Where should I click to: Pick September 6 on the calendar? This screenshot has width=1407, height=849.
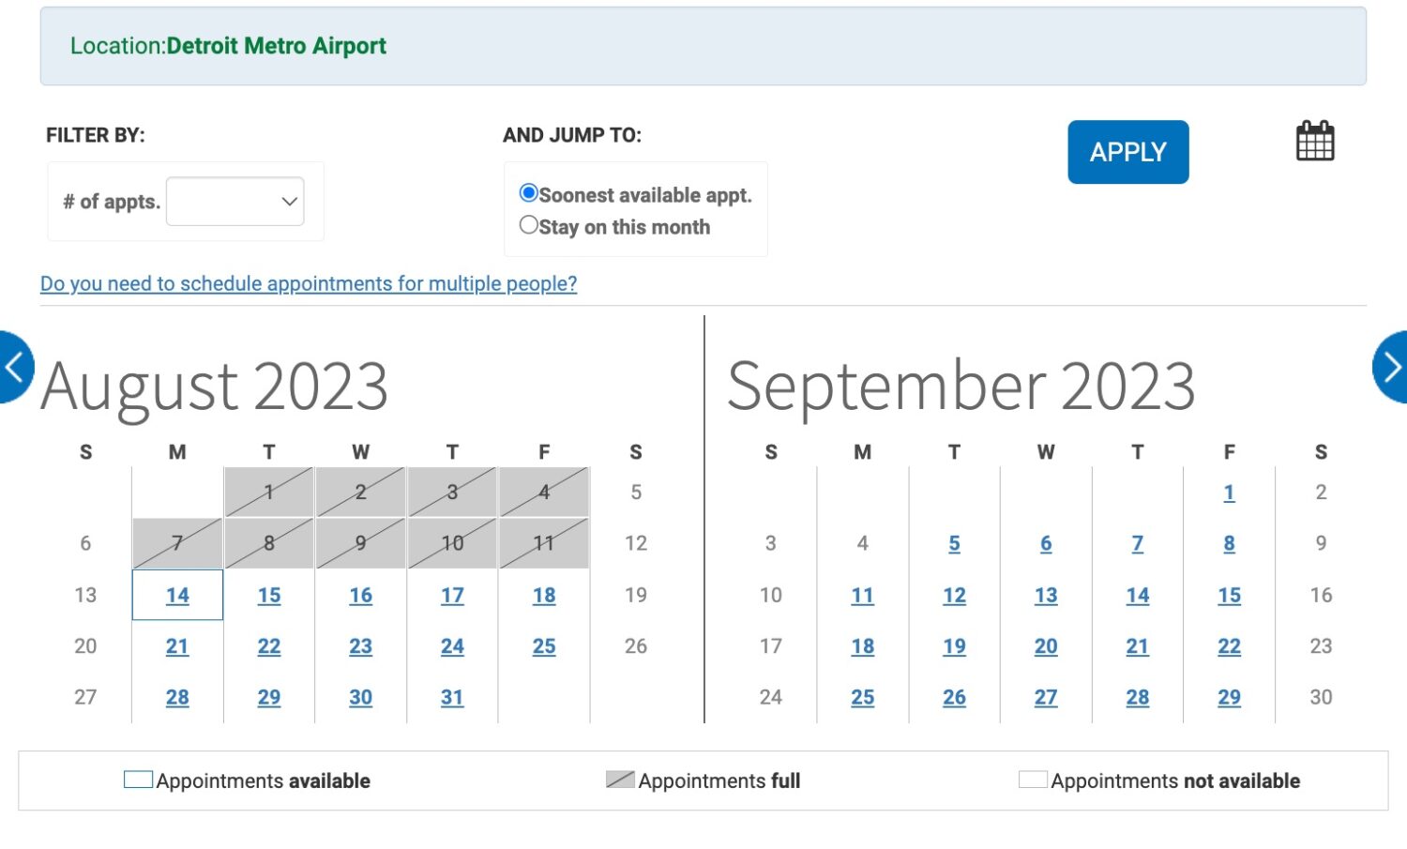(x=1046, y=544)
